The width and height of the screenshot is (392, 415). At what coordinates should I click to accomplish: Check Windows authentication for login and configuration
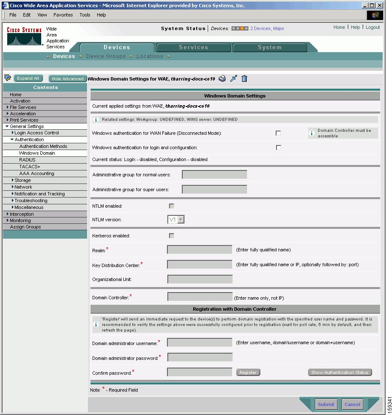click(x=278, y=148)
